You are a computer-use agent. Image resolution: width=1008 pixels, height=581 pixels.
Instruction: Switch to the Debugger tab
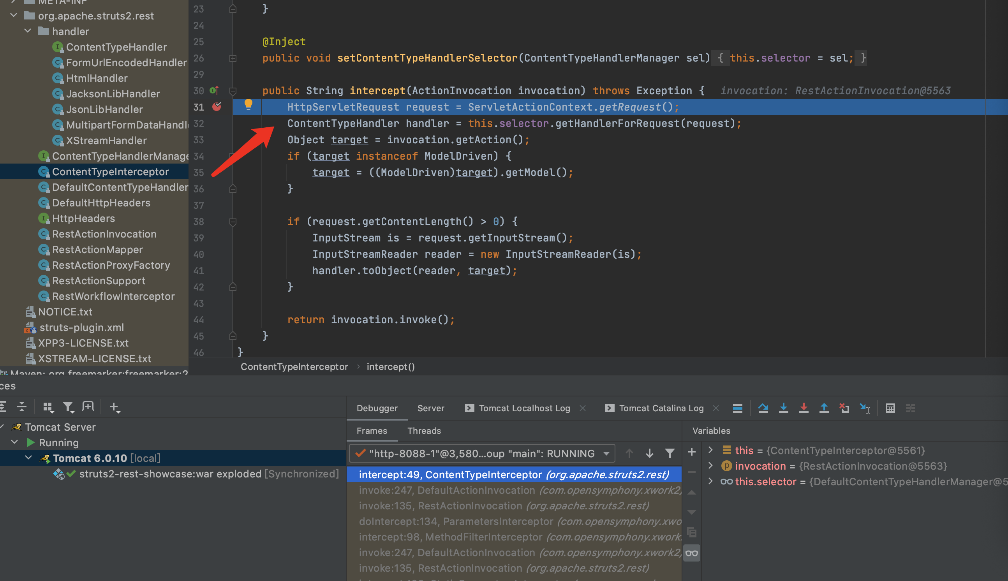(377, 408)
